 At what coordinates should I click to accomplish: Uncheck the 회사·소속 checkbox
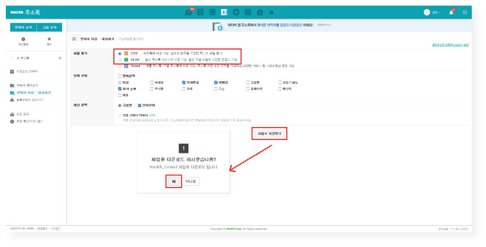point(120,89)
